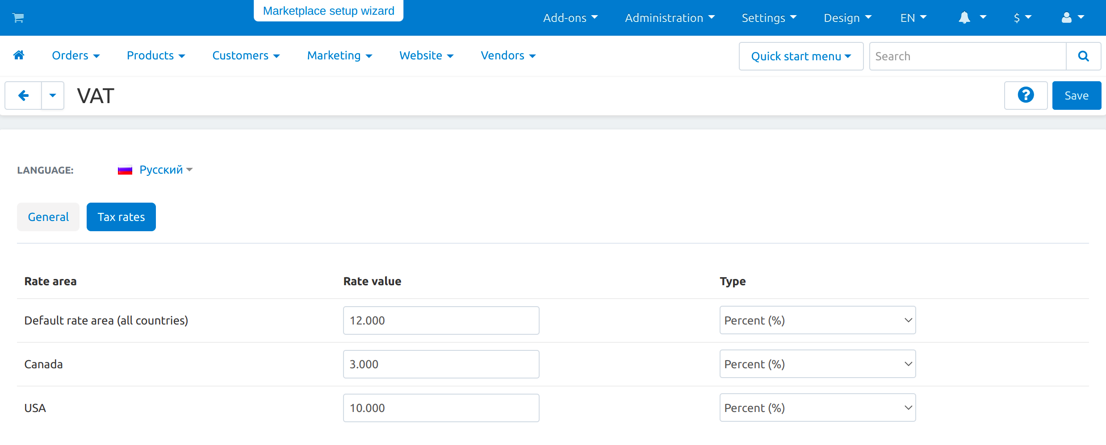The height and width of the screenshot is (445, 1106).
Task: Edit the USA rate value 10.000
Action: [x=441, y=408]
